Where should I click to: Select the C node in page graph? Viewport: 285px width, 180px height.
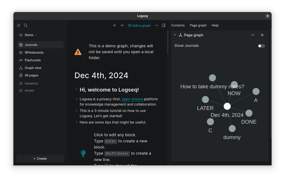tap(210, 122)
